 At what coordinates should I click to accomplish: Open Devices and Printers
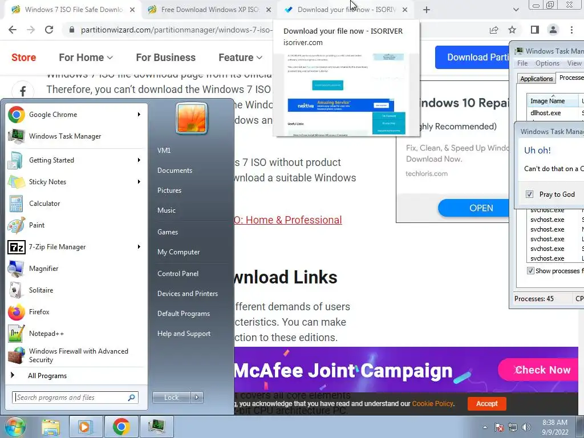(187, 294)
